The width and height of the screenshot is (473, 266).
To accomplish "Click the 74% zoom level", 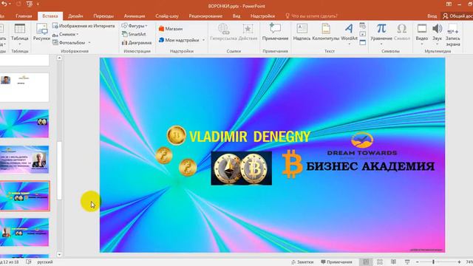I will [x=469, y=262].
